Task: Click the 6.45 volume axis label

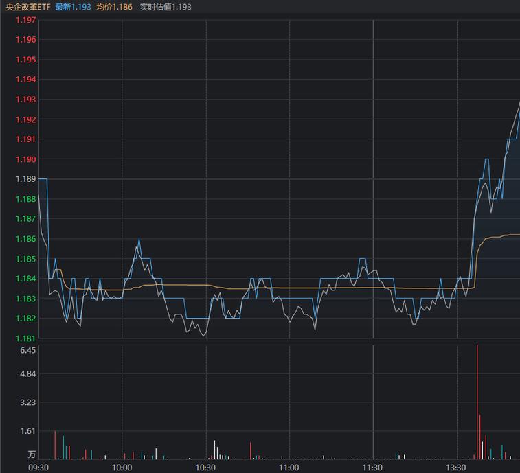Action: pyautogui.click(x=27, y=350)
